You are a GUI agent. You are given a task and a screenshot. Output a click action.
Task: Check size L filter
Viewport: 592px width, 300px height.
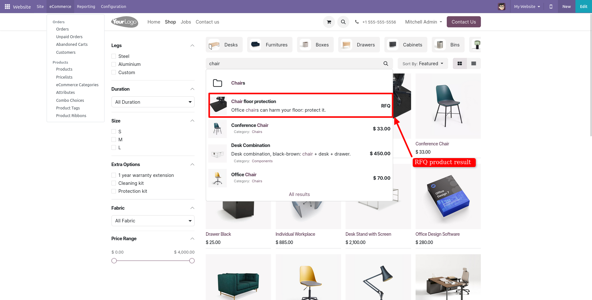tap(114, 148)
